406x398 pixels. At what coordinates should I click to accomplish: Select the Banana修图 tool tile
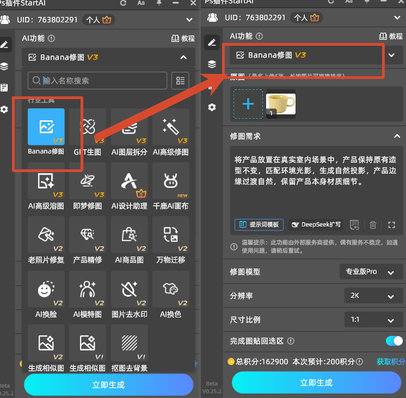pyautogui.click(x=46, y=127)
